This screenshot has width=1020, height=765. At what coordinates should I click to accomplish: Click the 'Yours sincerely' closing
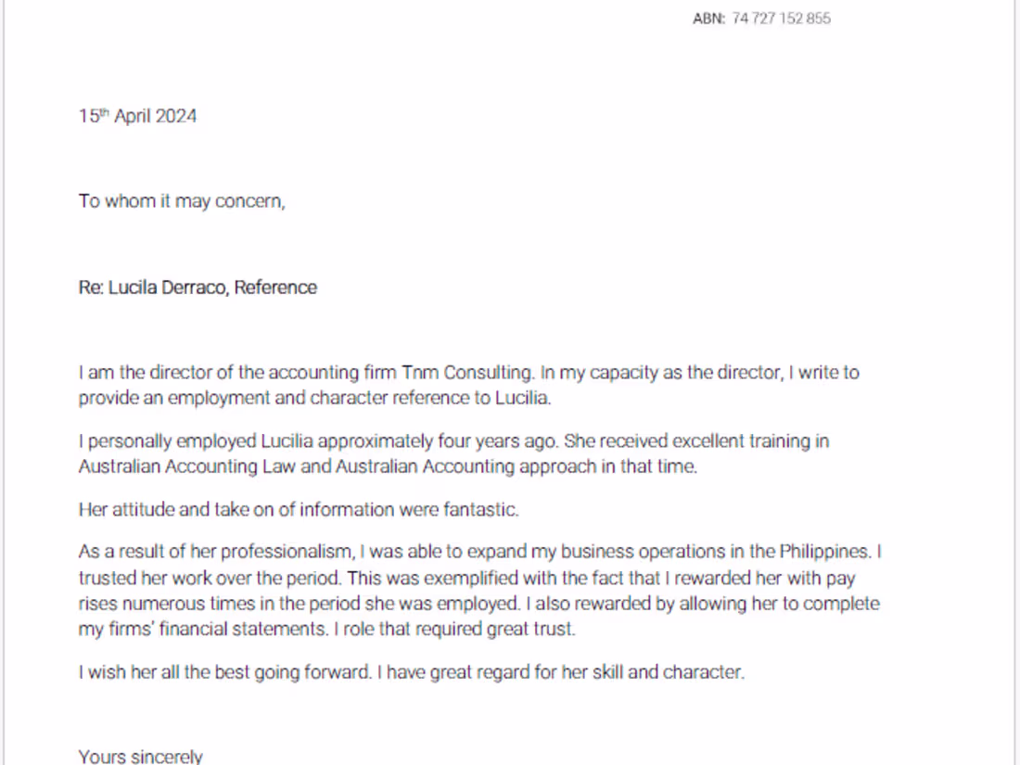point(140,756)
